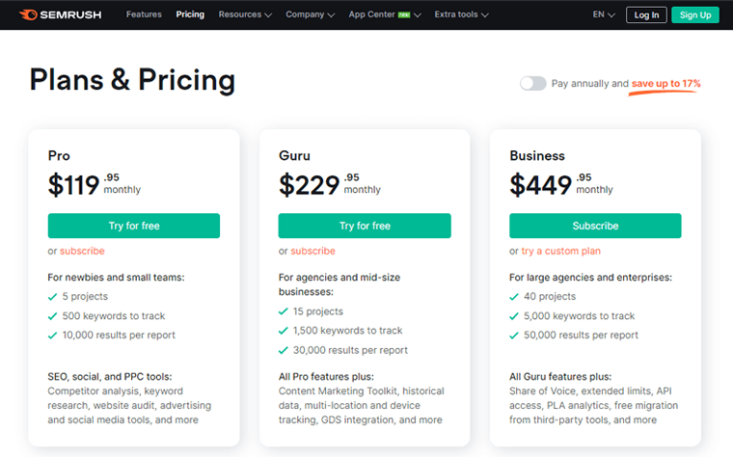
Task: Click checkmark beside 500 keywords to track
Action: tap(52, 316)
